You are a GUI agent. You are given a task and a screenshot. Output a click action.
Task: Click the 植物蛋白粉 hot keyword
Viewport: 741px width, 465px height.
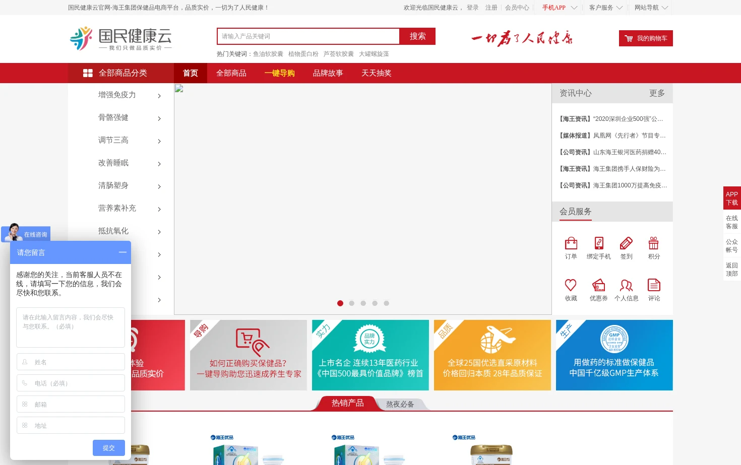coord(303,54)
